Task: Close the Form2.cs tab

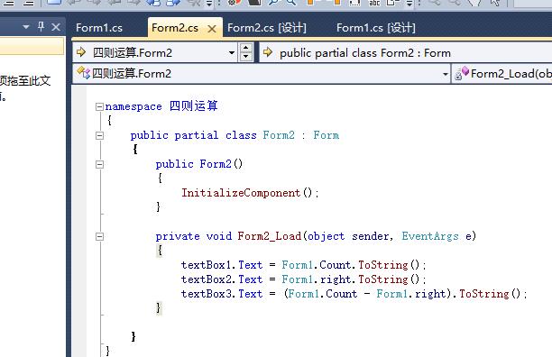Action: pos(212,29)
